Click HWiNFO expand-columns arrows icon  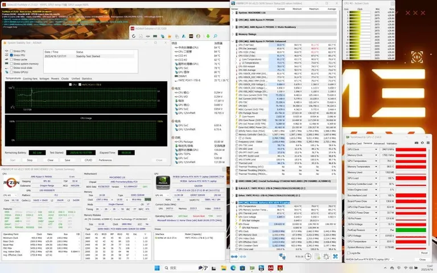(234, 257)
